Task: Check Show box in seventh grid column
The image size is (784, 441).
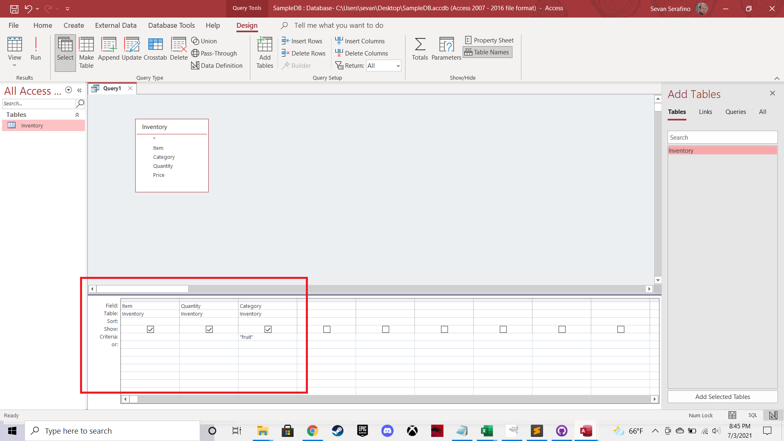Action: pyautogui.click(x=503, y=329)
